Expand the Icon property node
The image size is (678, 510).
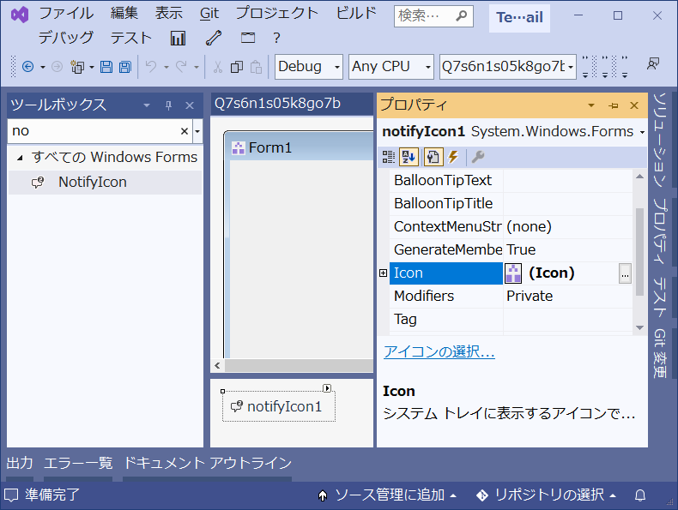(x=383, y=273)
